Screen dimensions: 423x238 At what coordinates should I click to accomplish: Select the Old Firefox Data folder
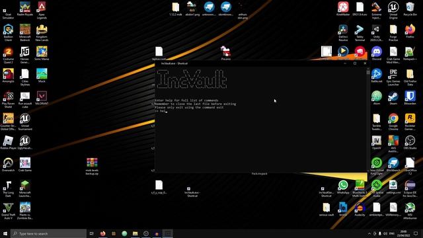point(410,77)
